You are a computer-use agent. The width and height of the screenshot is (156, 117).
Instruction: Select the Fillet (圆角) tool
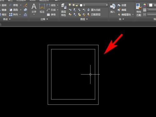tap(14, 10)
